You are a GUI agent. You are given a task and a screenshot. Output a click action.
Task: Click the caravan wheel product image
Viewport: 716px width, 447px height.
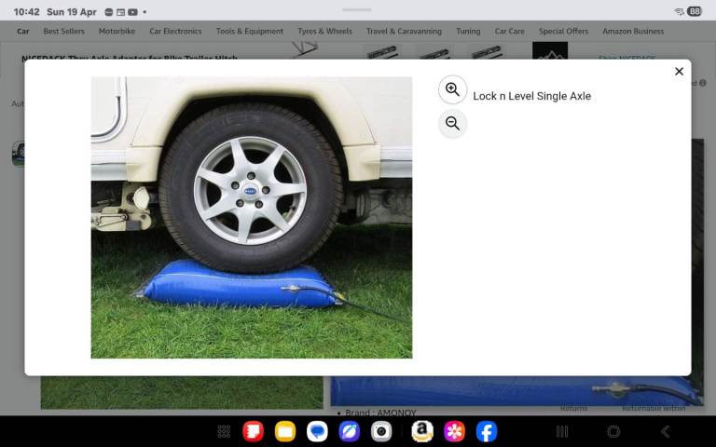point(251,217)
